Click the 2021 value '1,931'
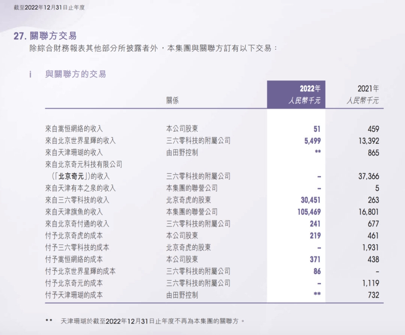 370,248
